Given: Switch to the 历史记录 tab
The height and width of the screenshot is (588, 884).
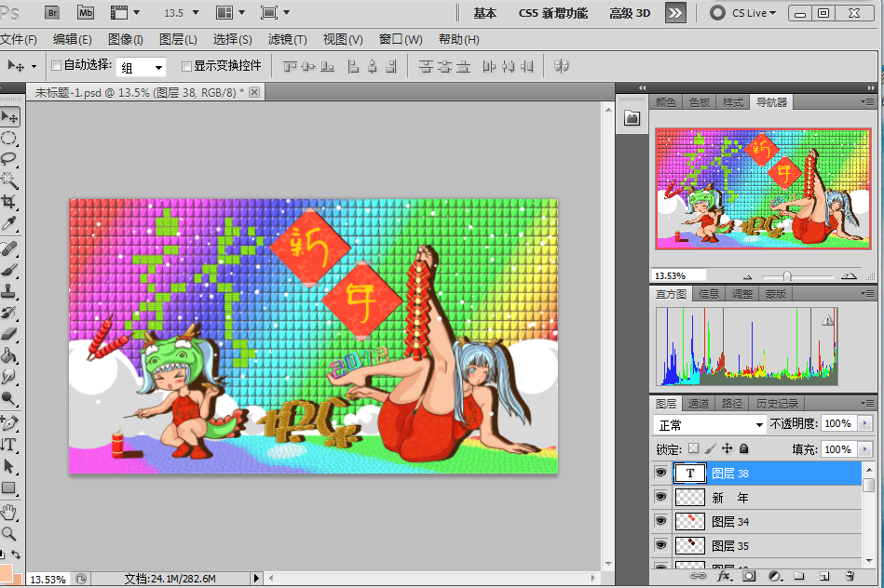Looking at the screenshot, I should (x=777, y=403).
